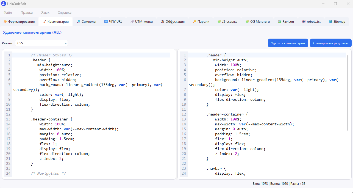
Task: Open the Sitemap tab
Action: [x=337, y=22]
